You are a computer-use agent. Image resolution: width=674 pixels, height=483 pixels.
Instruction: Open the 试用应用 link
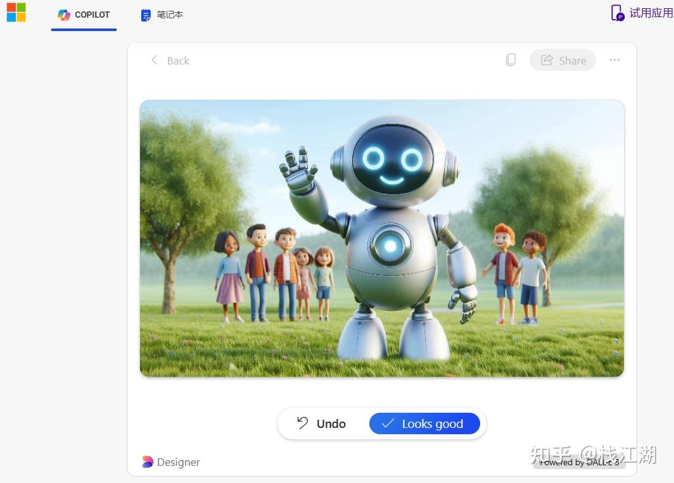coord(651,13)
